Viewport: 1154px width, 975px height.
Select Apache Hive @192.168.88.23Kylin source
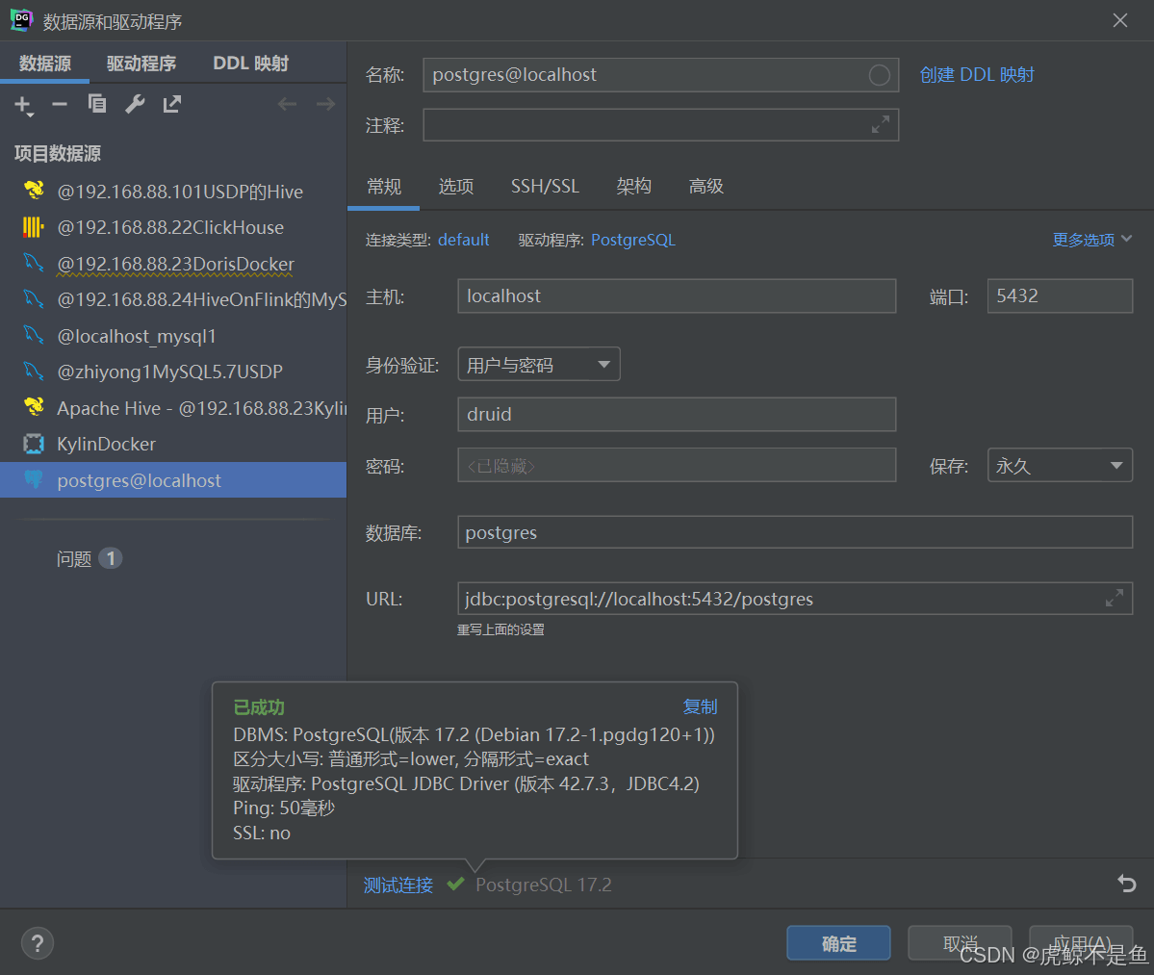[173, 408]
